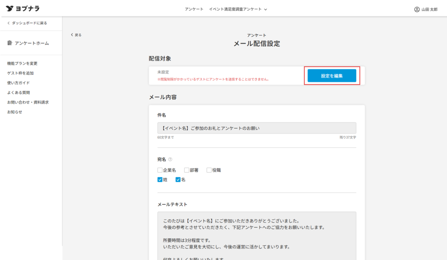Click the 件名 subject input field

coord(256,128)
